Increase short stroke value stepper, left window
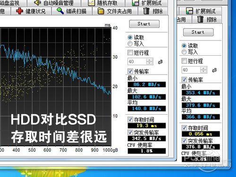 coord(150,60)
